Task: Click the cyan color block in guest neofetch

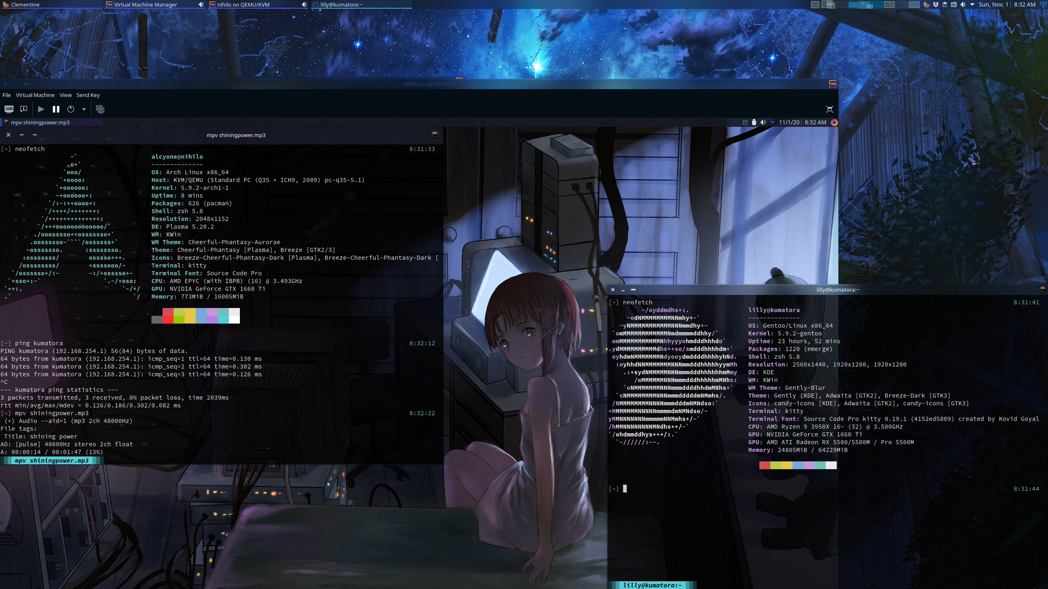Action: (223, 316)
